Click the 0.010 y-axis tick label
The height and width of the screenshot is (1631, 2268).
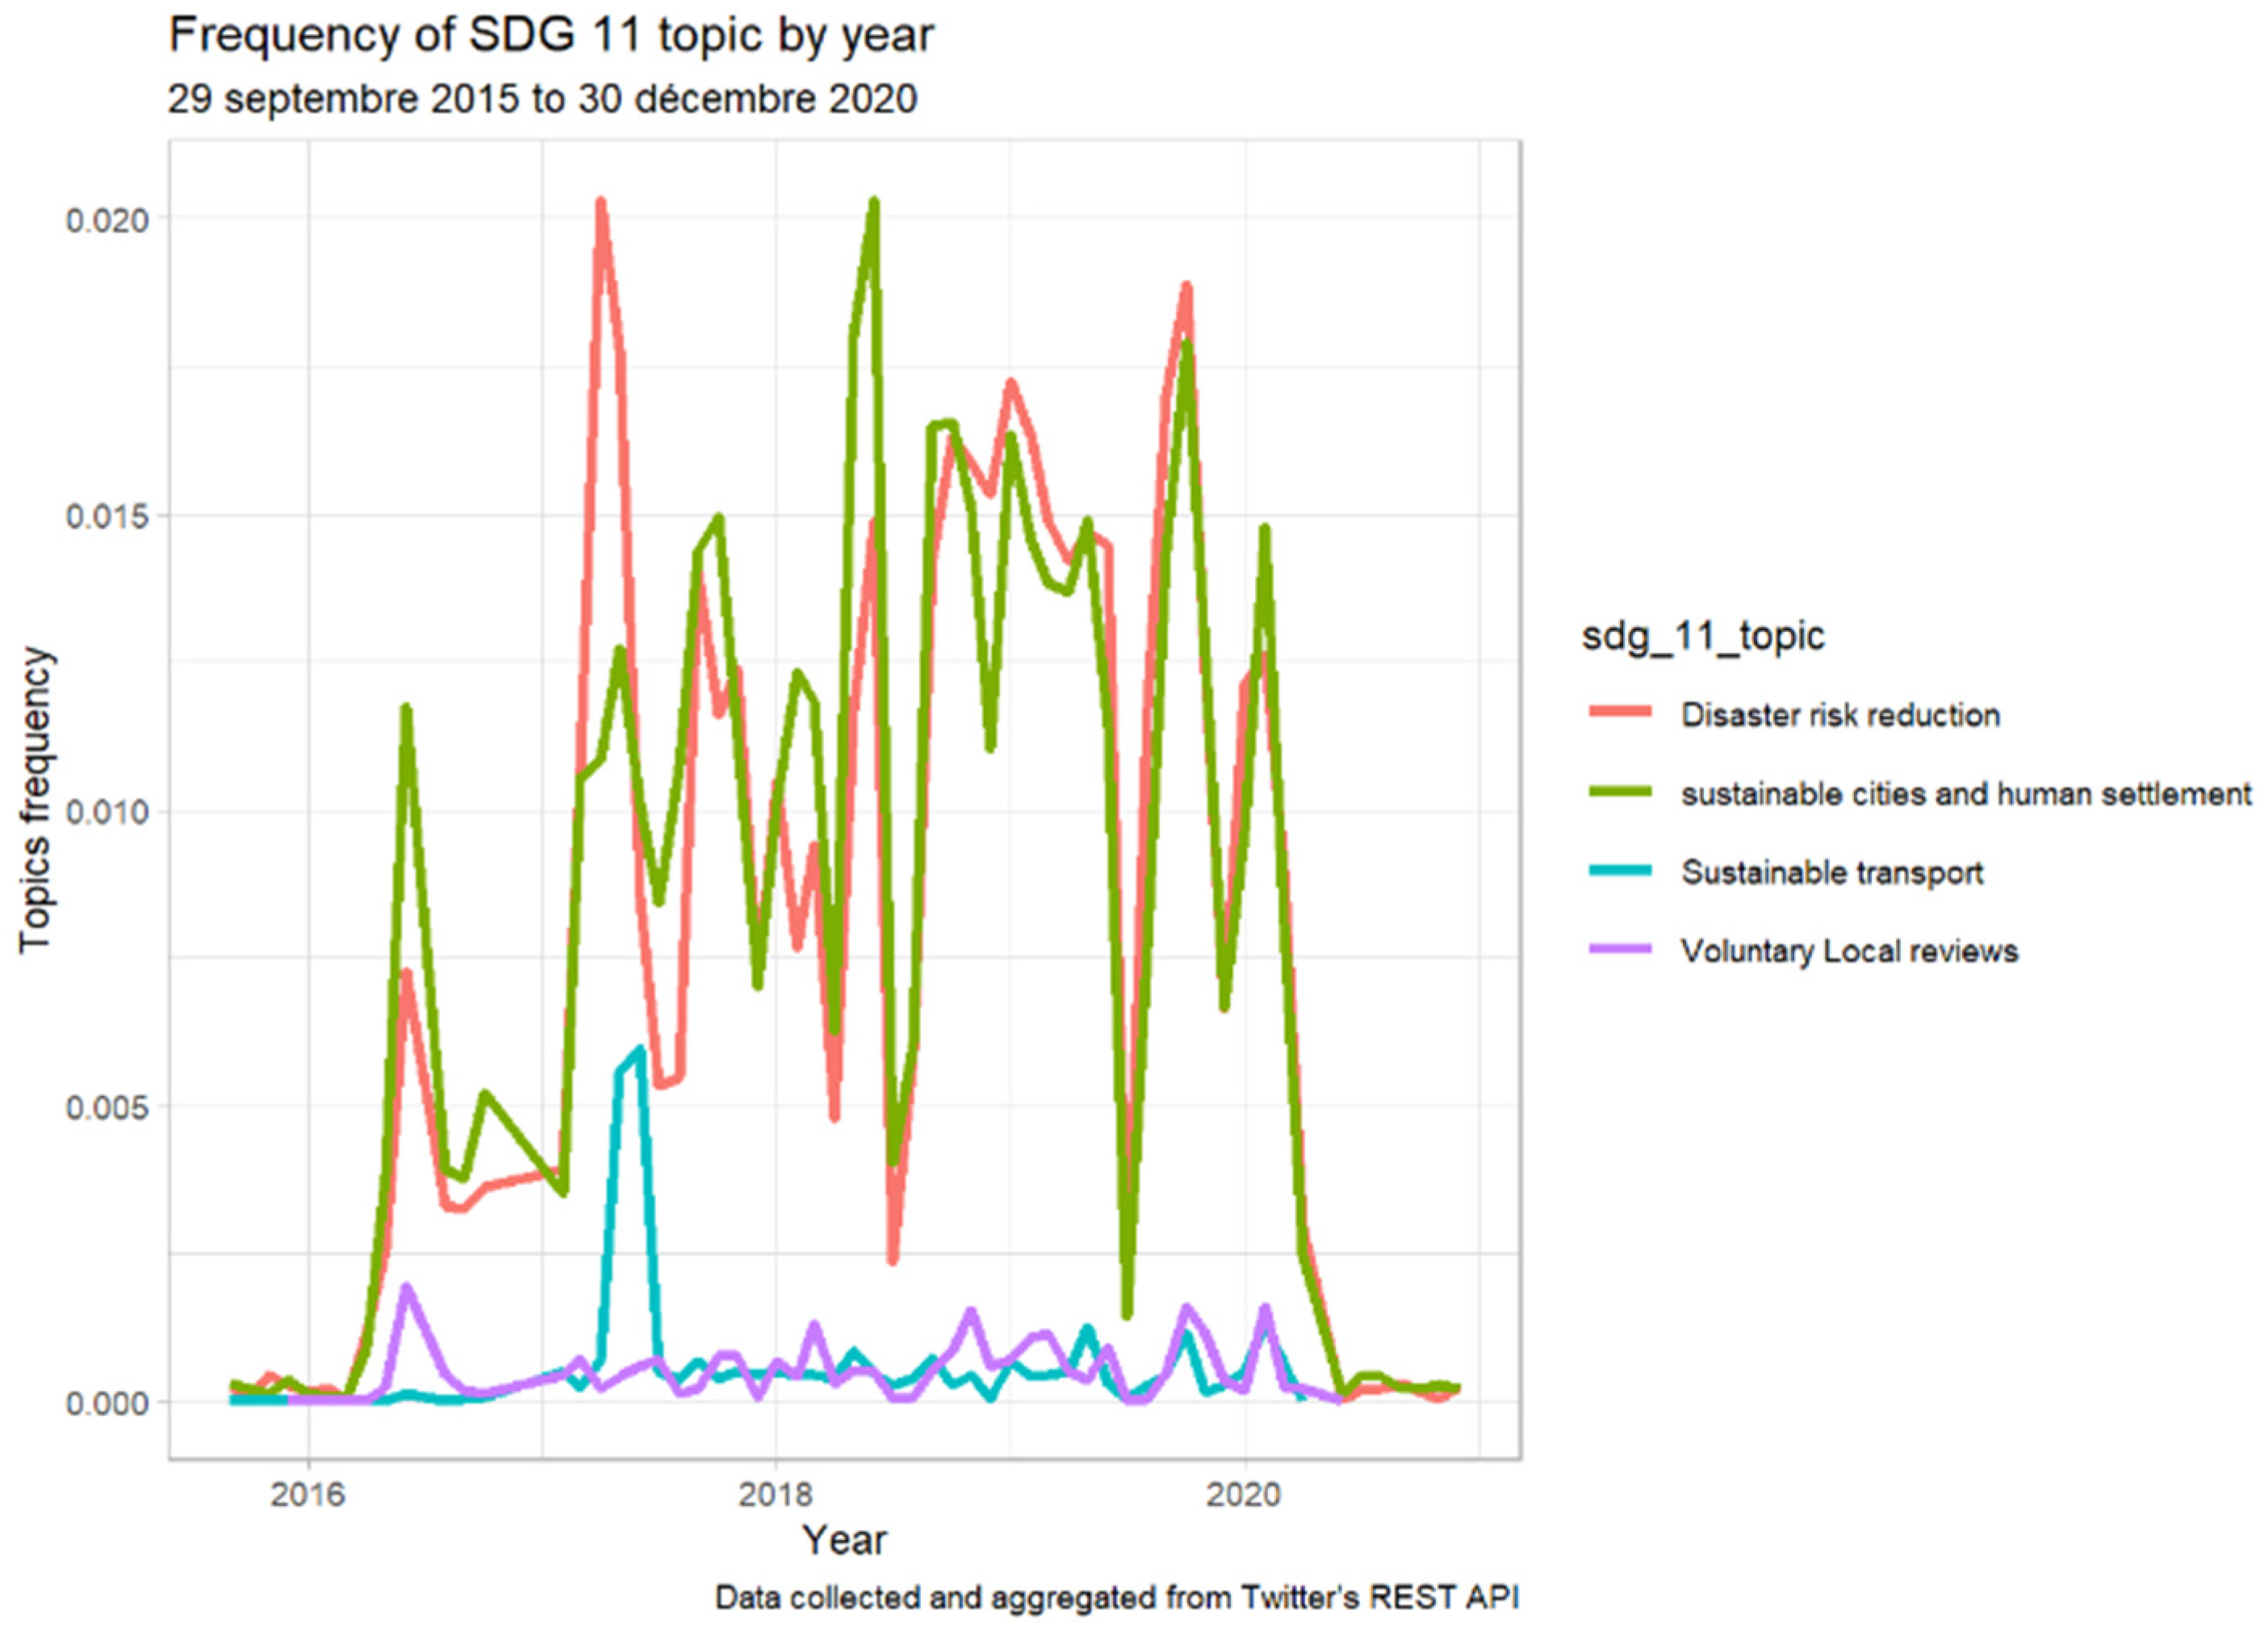point(107,811)
